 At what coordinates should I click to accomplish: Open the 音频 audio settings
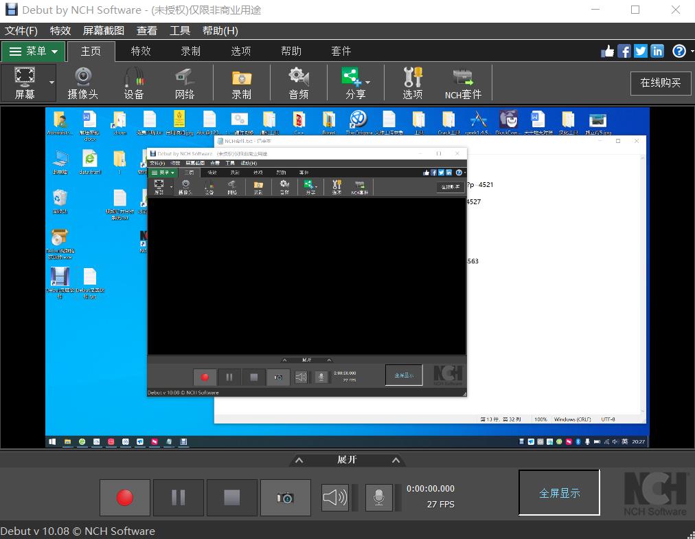click(x=299, y=83)
